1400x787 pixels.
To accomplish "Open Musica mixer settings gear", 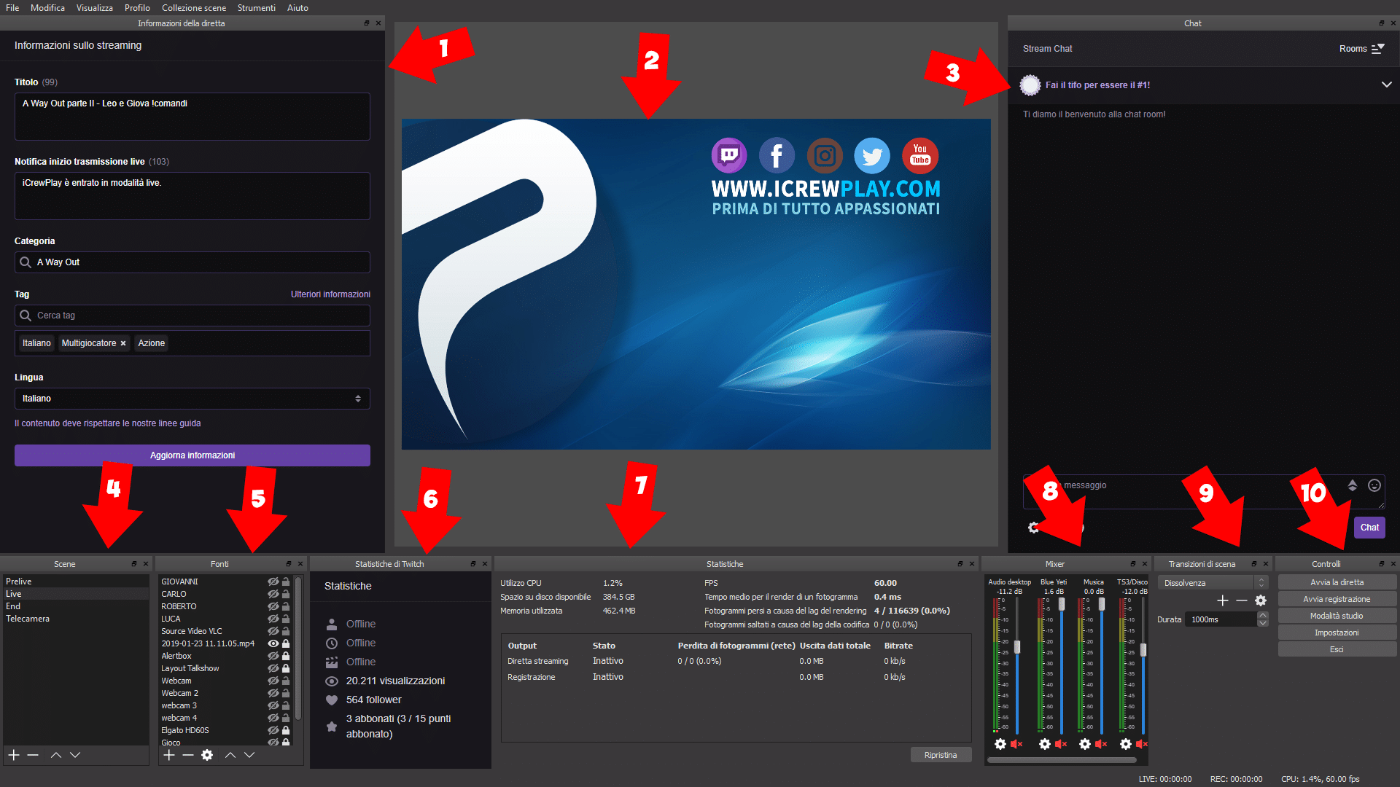I will [x=1085, y=744].
